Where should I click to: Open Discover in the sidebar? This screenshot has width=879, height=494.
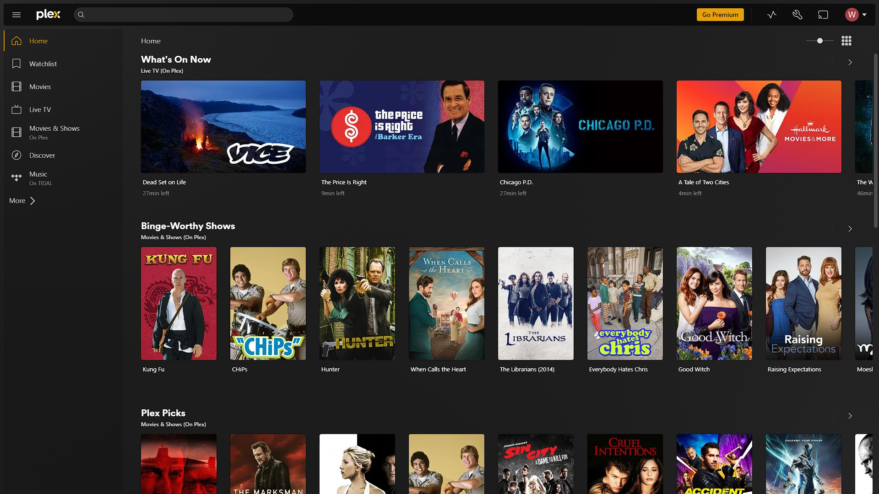tap(63, 155)
